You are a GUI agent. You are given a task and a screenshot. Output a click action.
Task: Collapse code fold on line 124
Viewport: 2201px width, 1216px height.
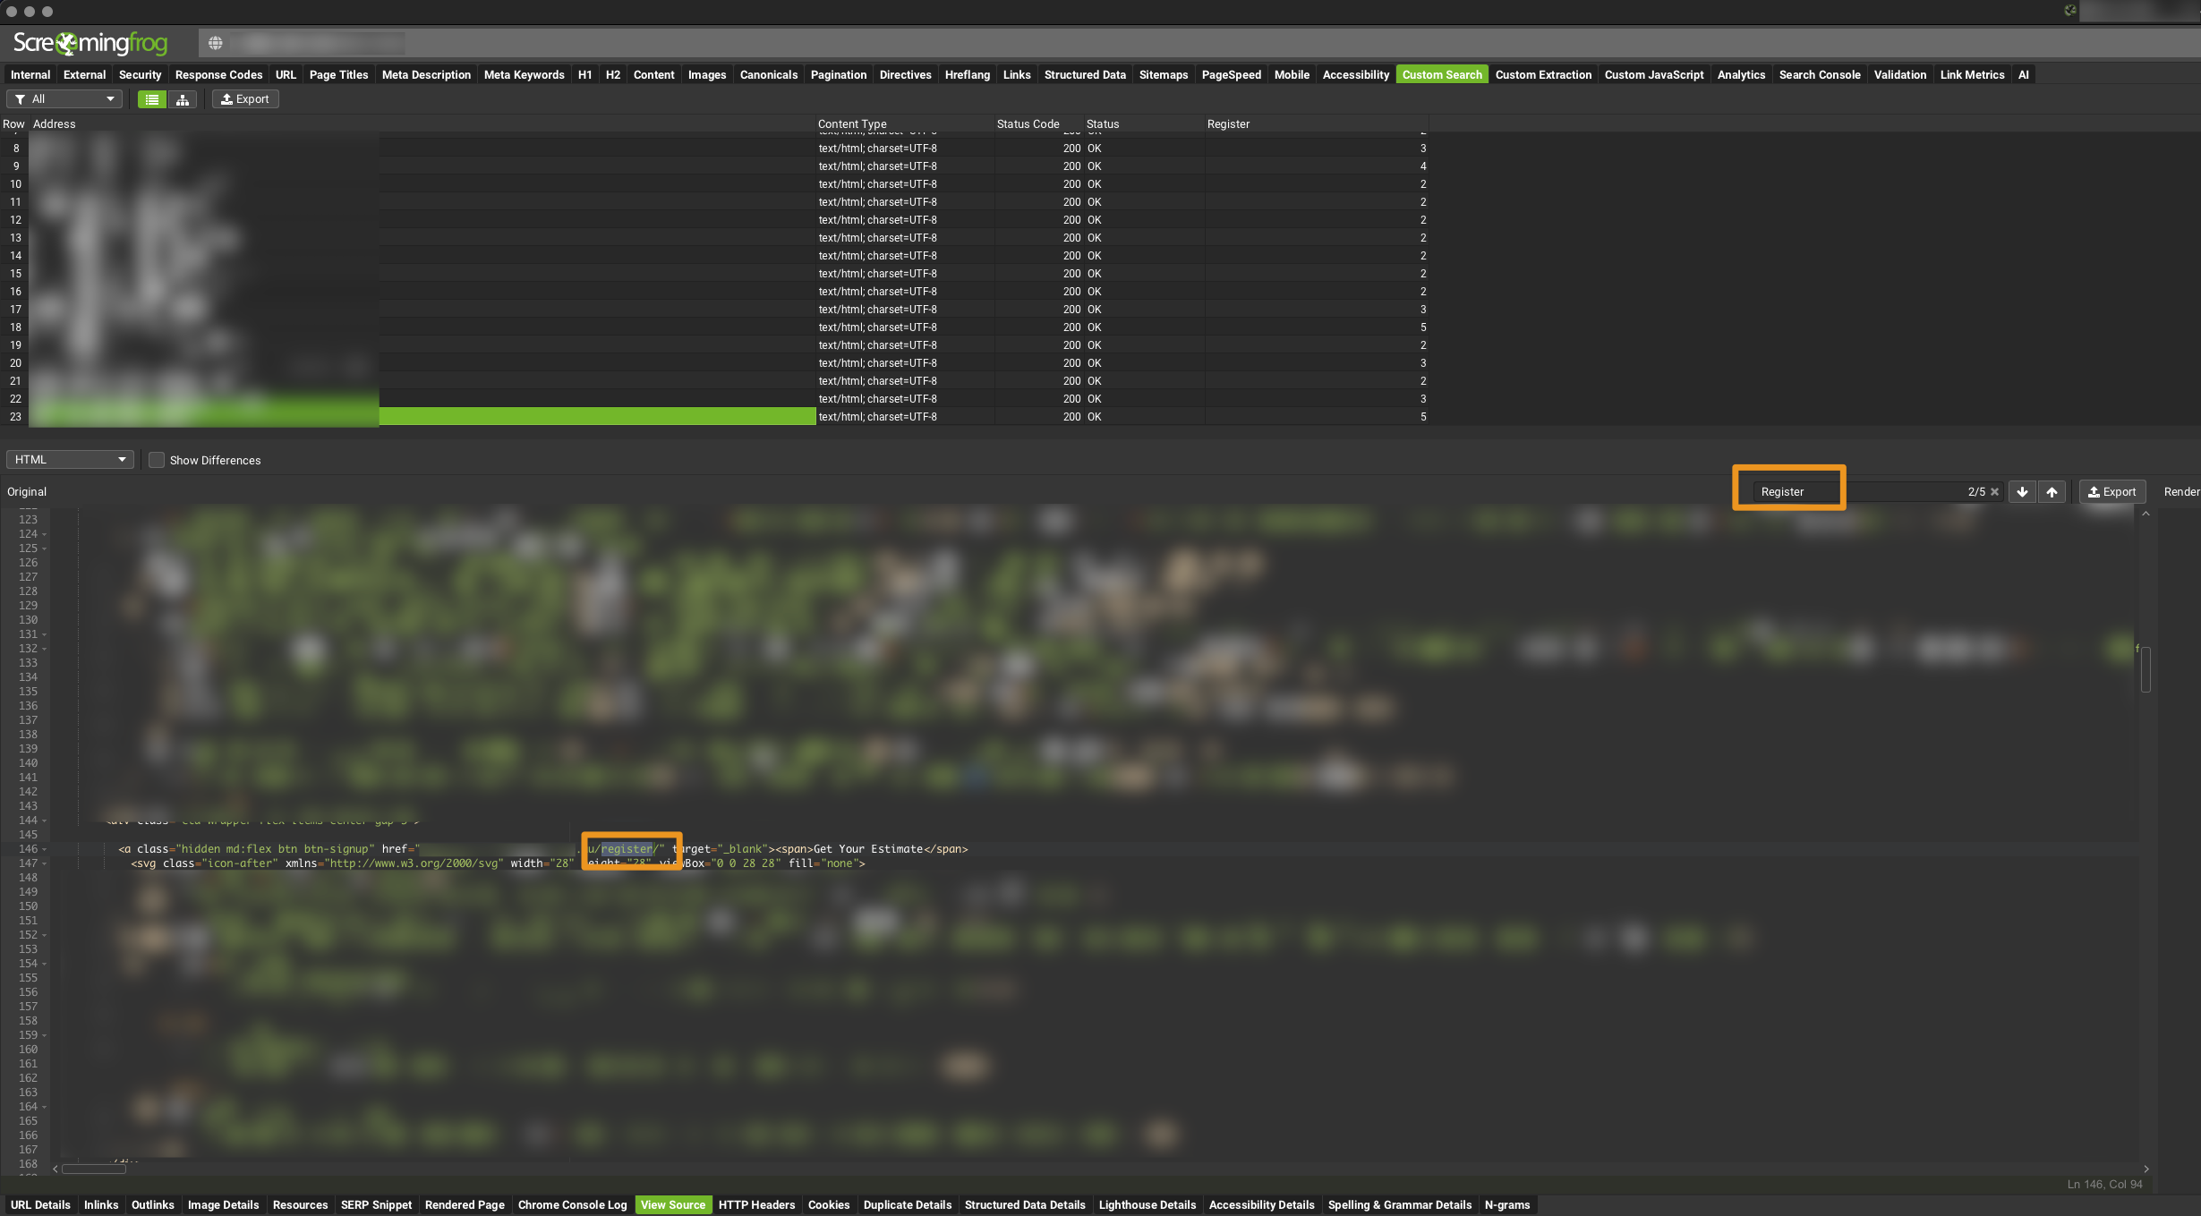45,534
